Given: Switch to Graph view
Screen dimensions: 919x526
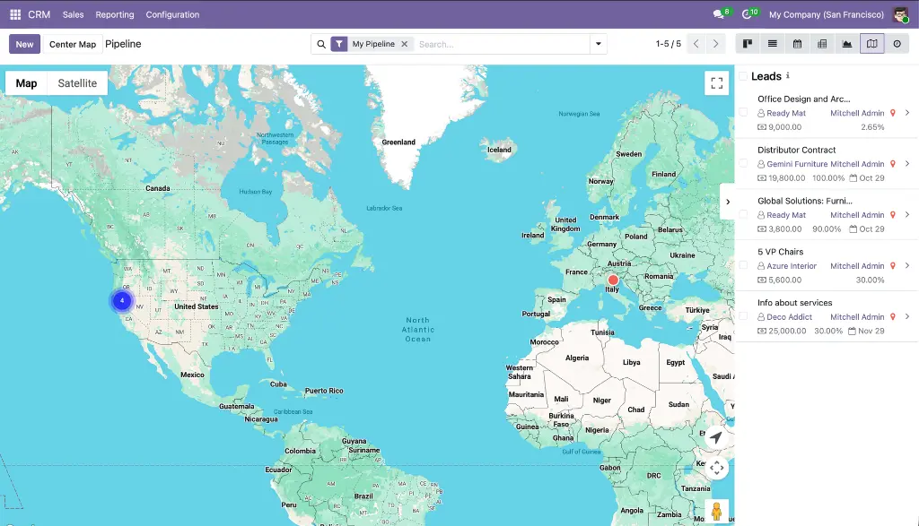Looking at the screenshot, I should tap(847, 44).
